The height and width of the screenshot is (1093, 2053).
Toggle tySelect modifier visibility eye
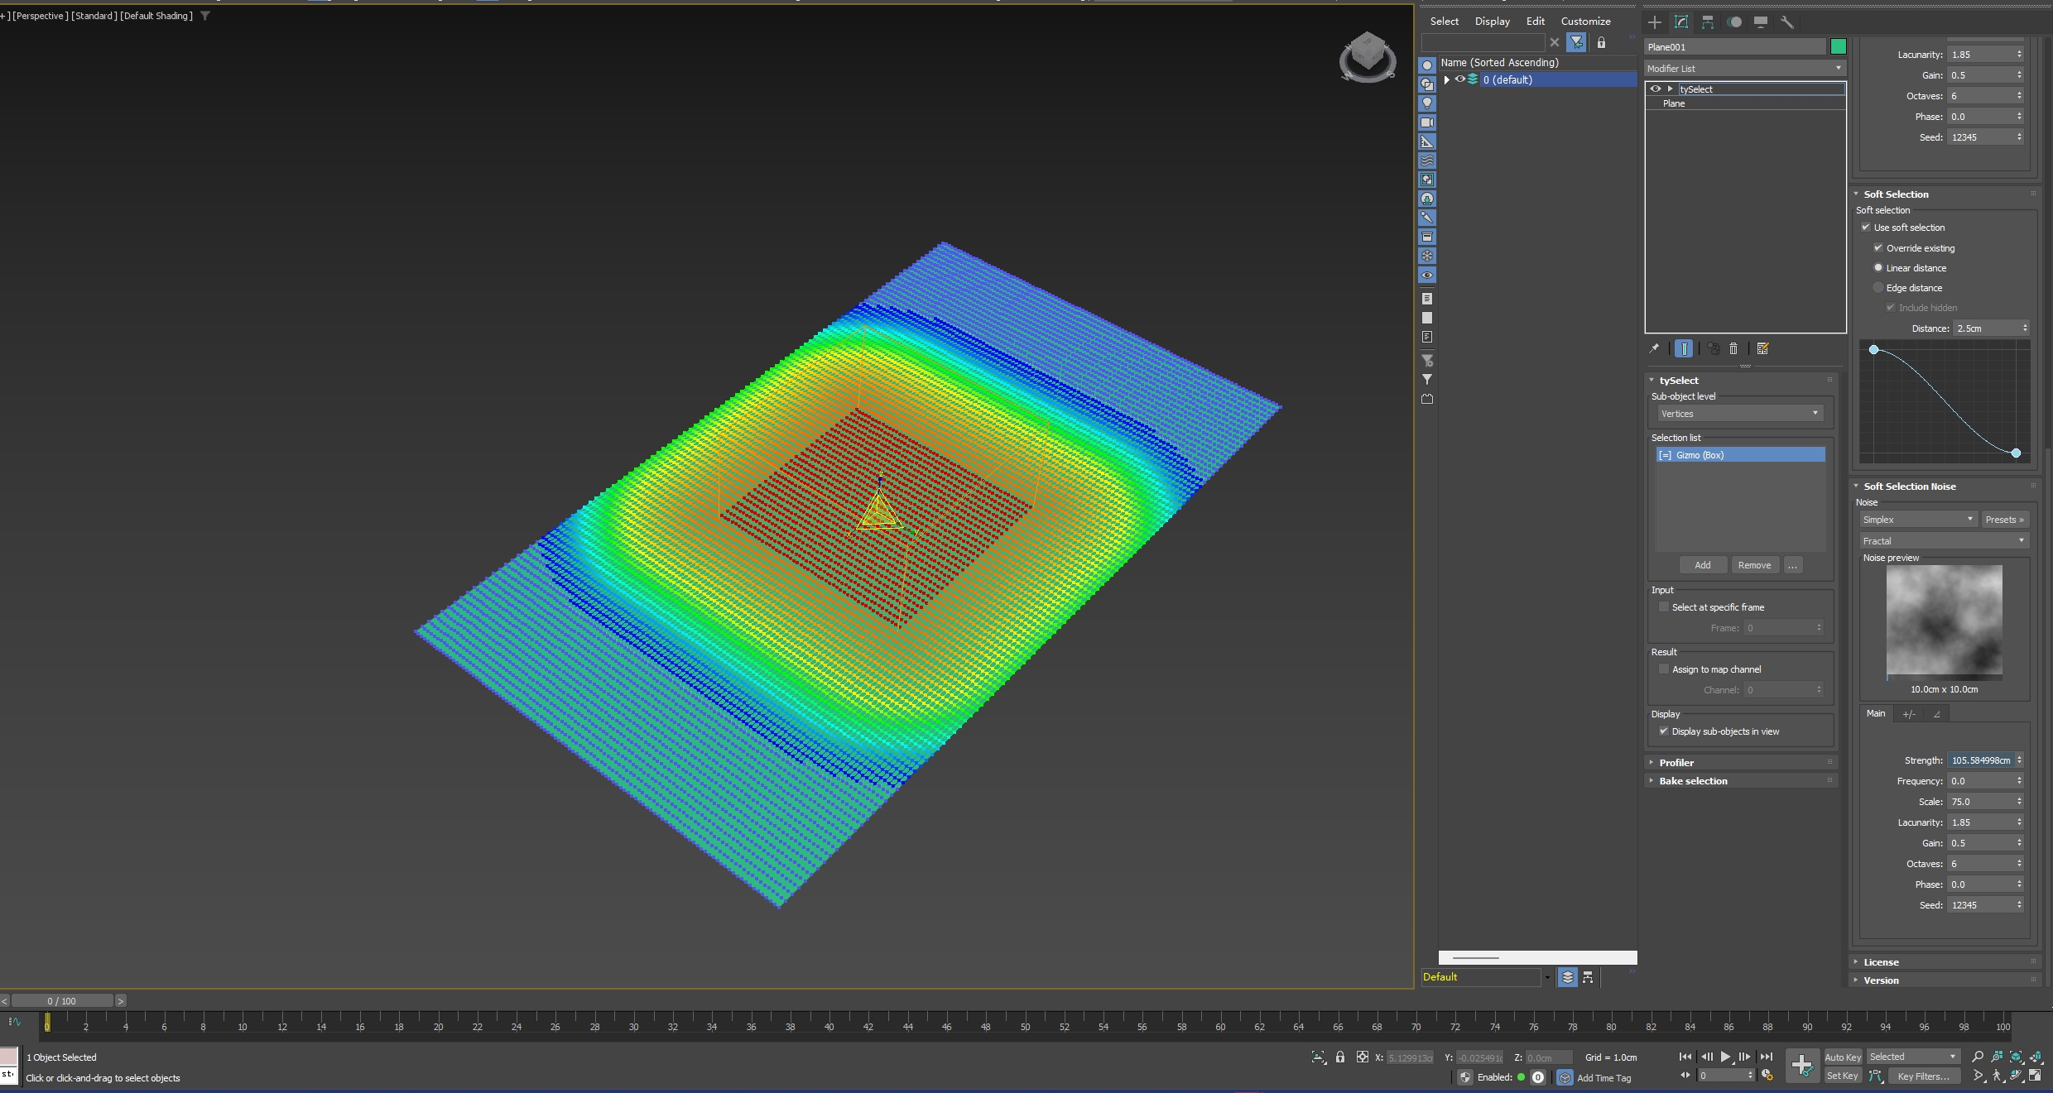click(1655, 89)
